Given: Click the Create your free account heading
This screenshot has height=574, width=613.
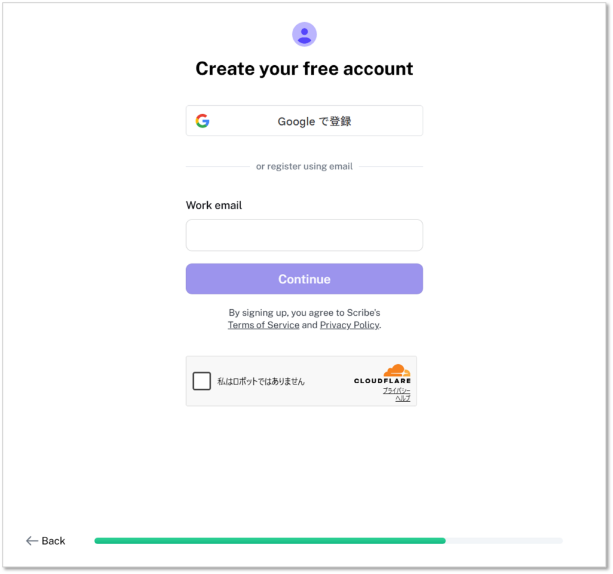Looking at the screenshot, I should point(304,69).
